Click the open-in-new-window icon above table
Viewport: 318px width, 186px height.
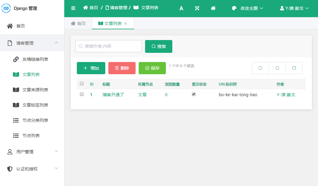coord(294,68)
